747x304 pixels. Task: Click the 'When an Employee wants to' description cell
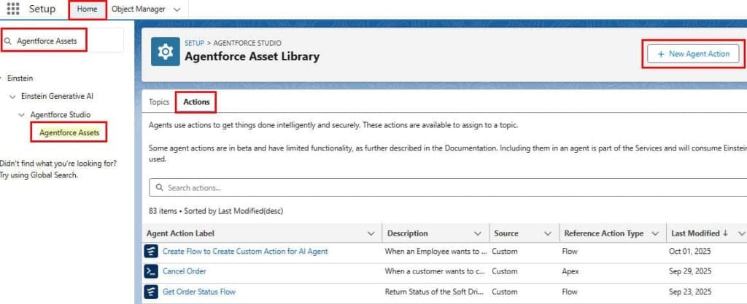tap(436, 252)
